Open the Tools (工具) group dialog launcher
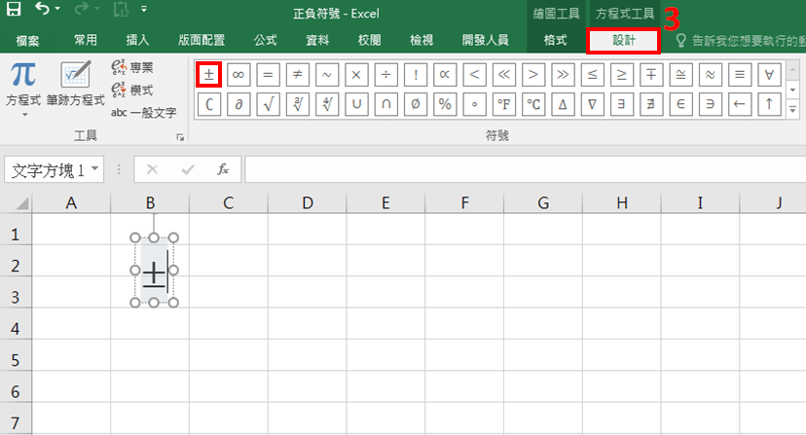806x435 pixels. (x=180, y=138)
